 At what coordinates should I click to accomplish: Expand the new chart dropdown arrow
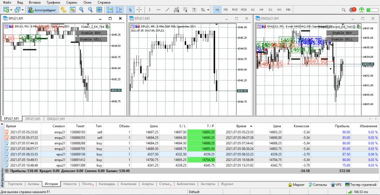pyautogui.click(x=11, y=10)
